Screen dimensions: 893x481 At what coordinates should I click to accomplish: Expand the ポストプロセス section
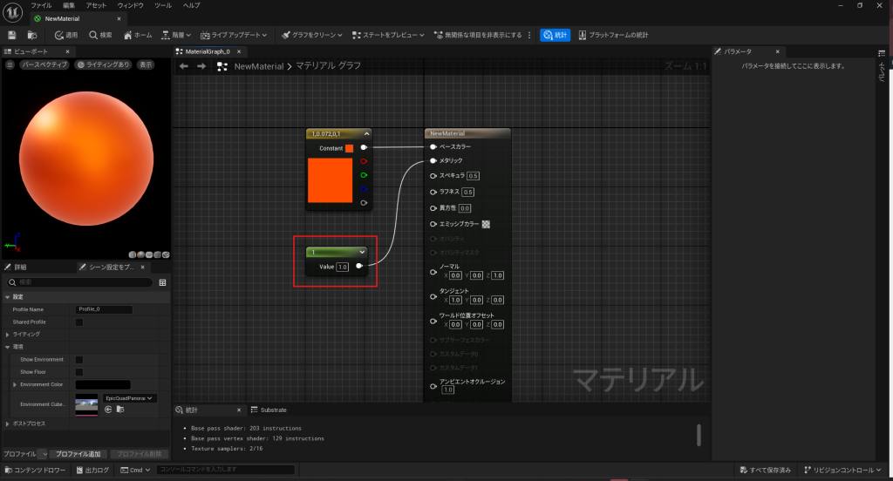pyautogui.click(x=6, y=423)
